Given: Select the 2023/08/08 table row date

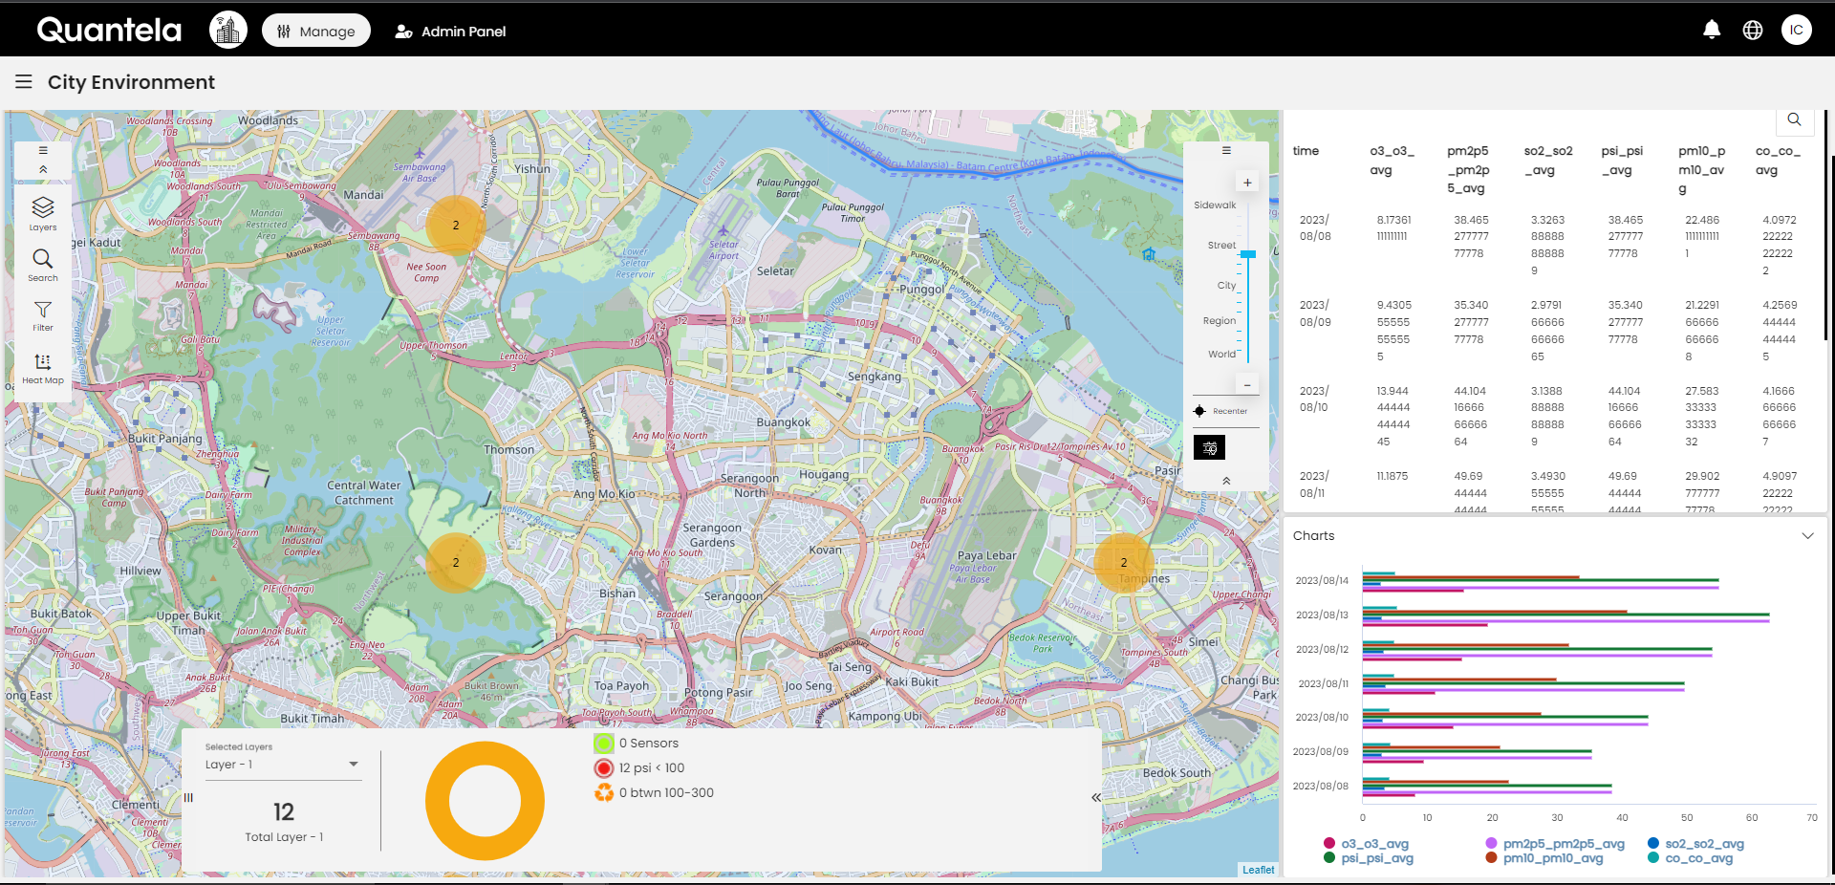Looking at the screenshot, I should pos(1315,228).
